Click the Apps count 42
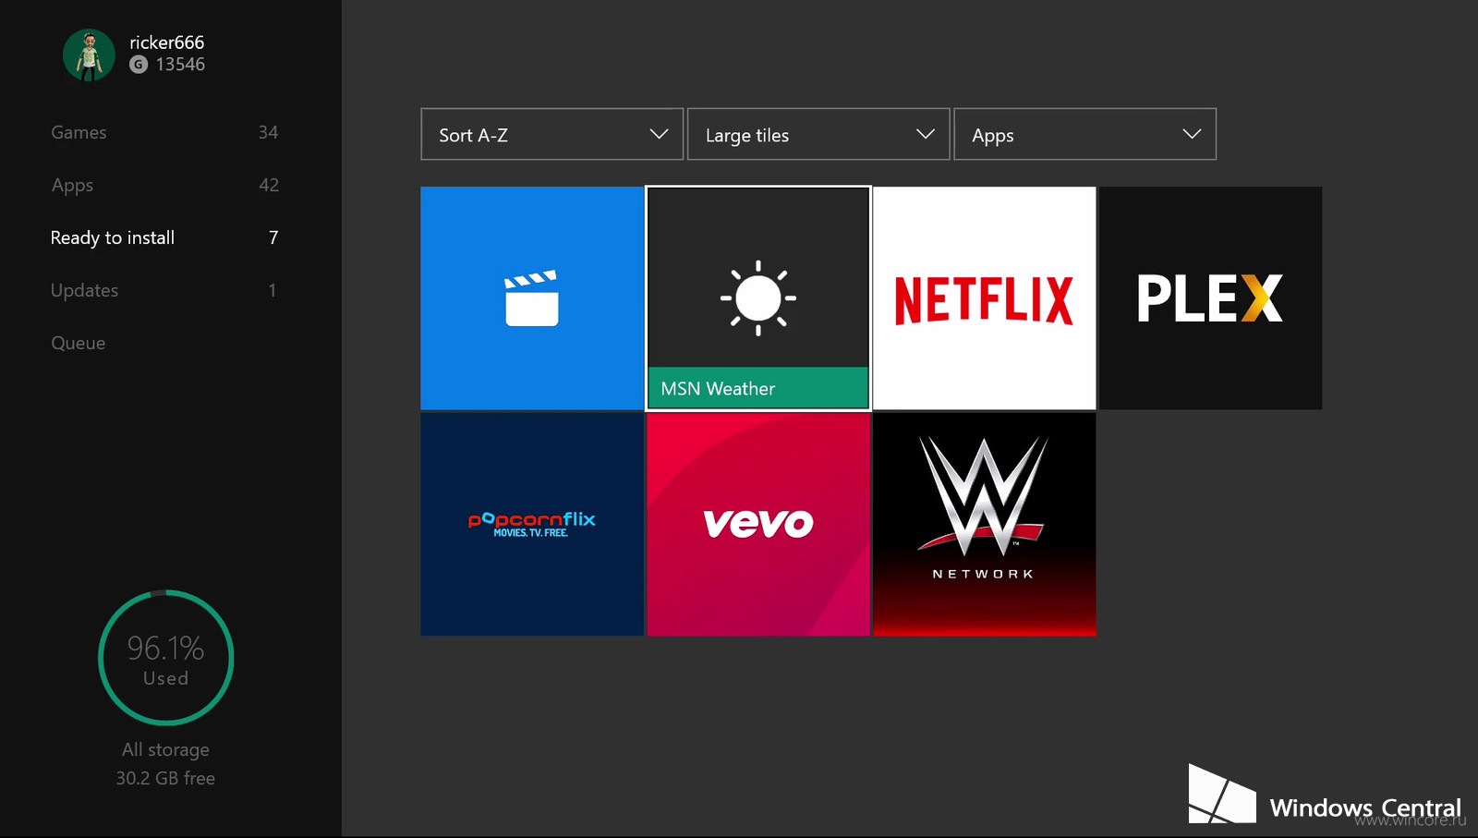 (269, 185)
